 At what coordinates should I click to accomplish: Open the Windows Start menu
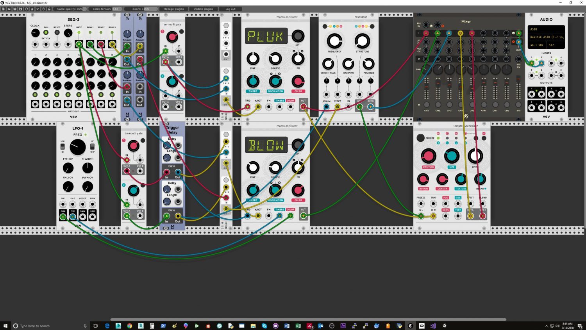click(x=5, y=326)
